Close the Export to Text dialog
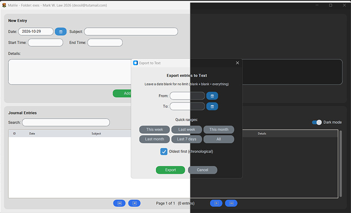Screen dimensions: 351x213 pyautogui.click(x=237, y=63)
